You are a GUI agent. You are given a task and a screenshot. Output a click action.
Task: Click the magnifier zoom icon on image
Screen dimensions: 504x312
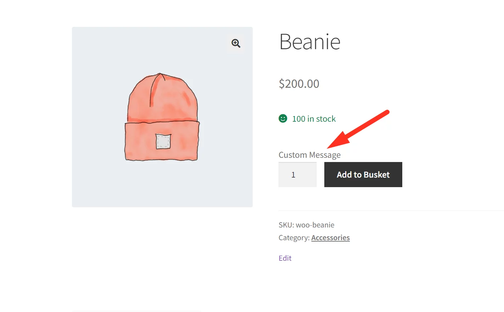[x=236, y=44]
